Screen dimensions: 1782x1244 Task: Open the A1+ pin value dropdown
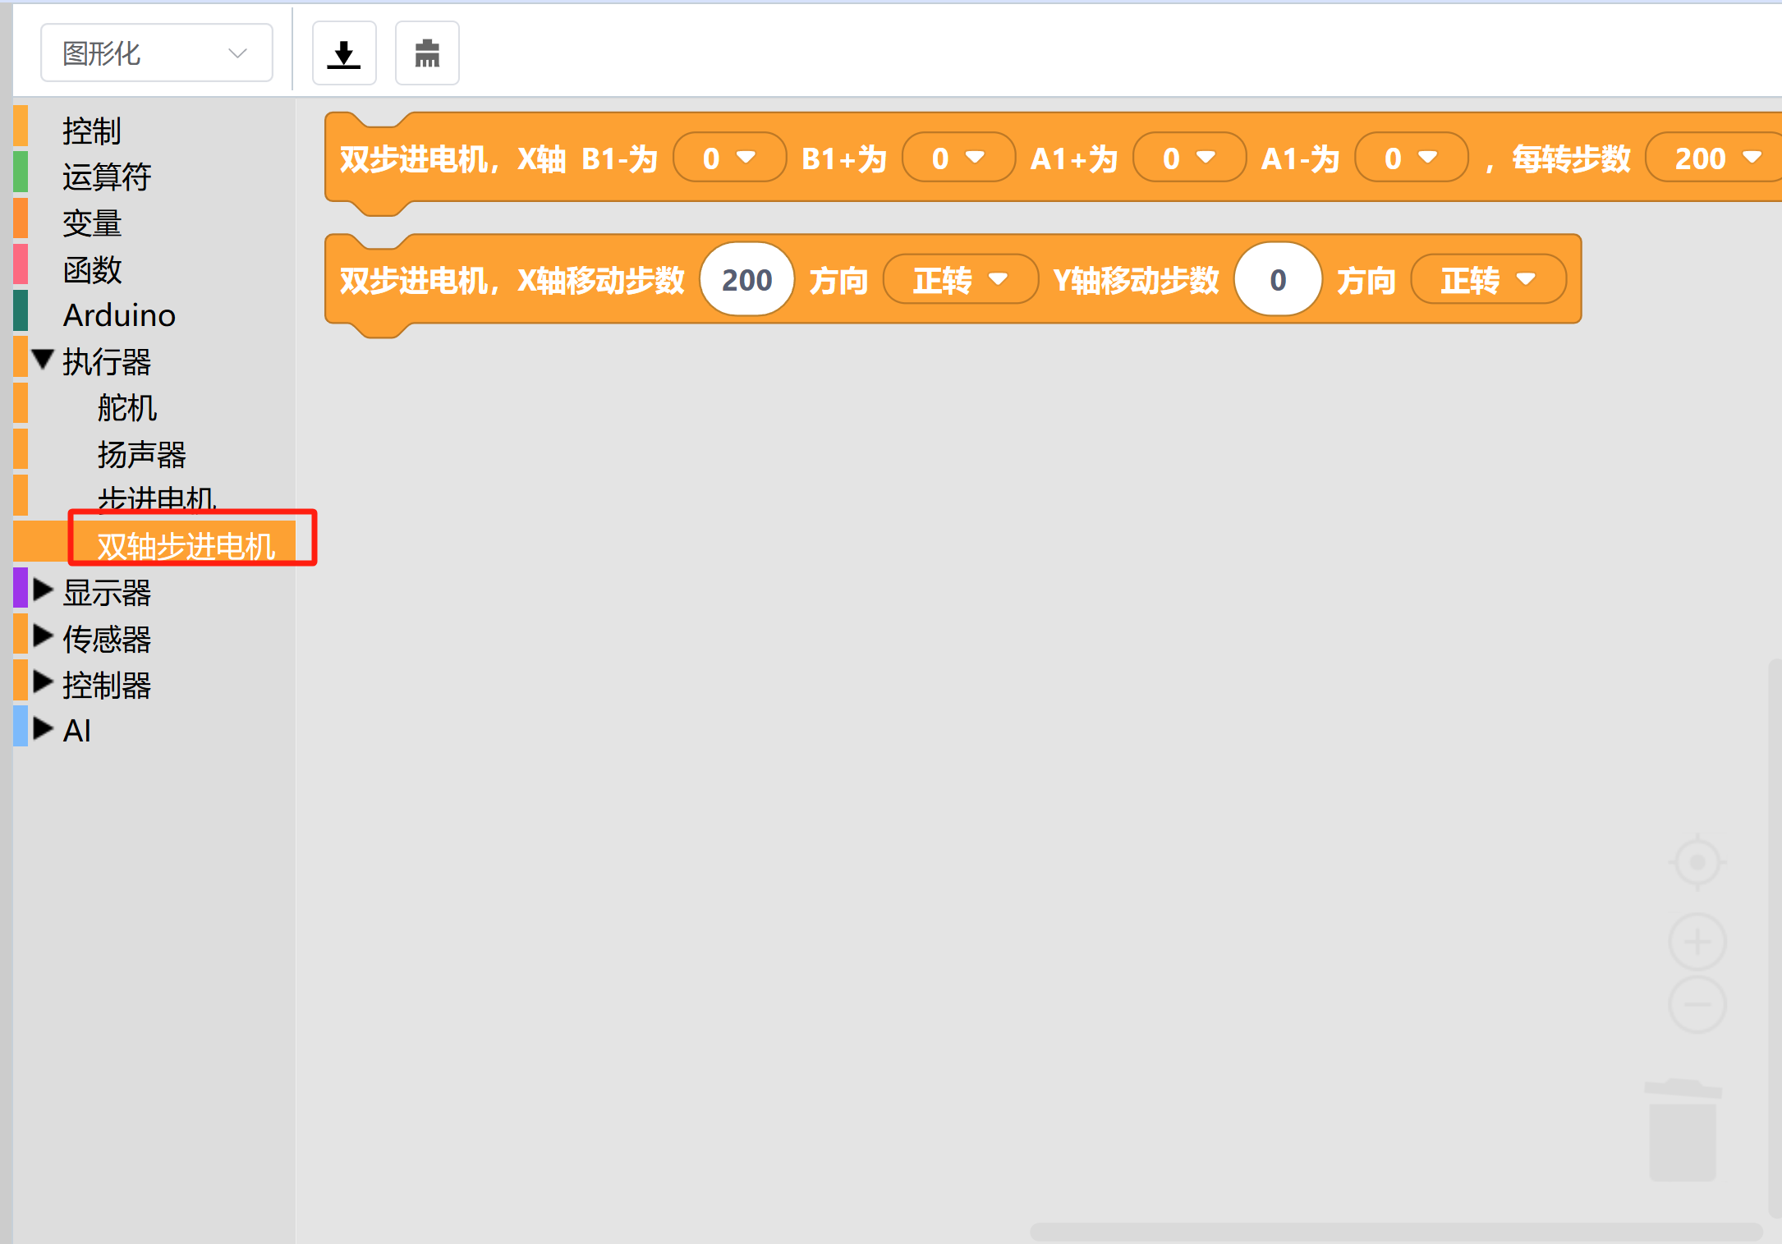(x=1188, y=158)
